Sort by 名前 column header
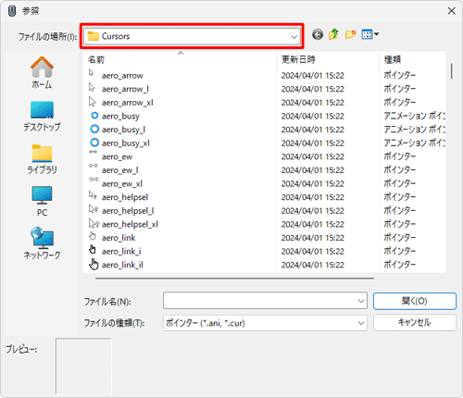 pyautogui.click(x=96, y=59)
